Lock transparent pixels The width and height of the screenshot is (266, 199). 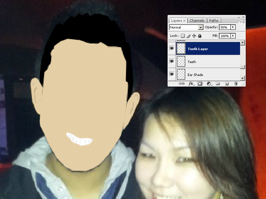click(x=183, y=36)
